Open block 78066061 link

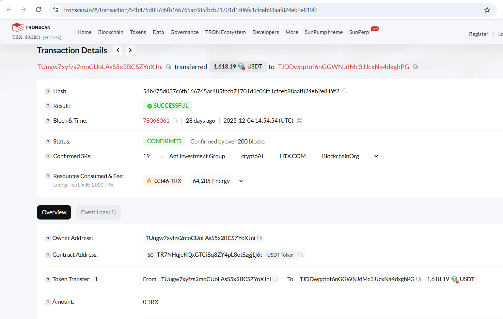click(x=156, y=121)
